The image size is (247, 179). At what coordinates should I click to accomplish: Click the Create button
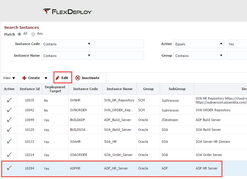tap(31, 78)
